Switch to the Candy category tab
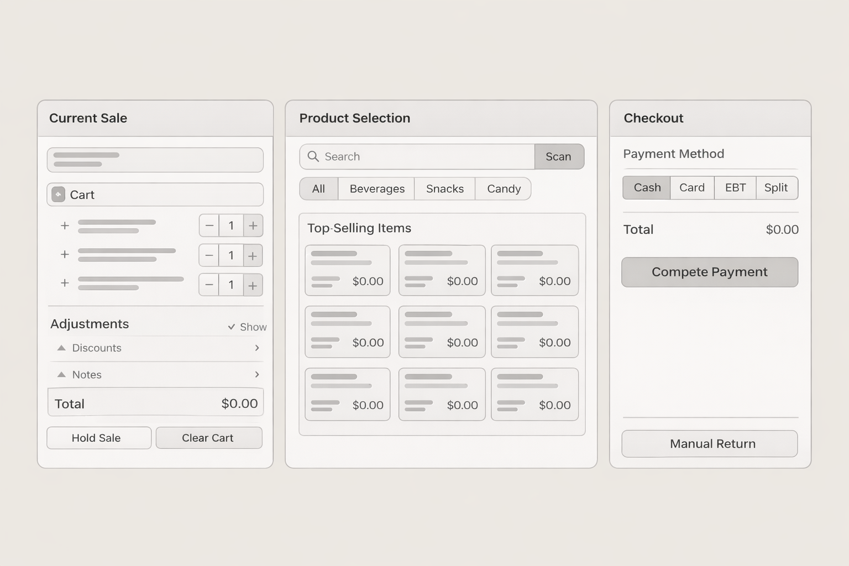Viewport: 849px width, 566px height. tap(504, 189)
